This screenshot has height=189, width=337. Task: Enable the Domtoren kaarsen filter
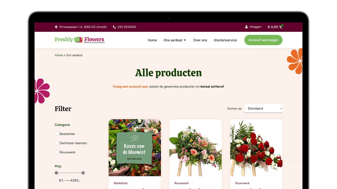click(56, 143)
